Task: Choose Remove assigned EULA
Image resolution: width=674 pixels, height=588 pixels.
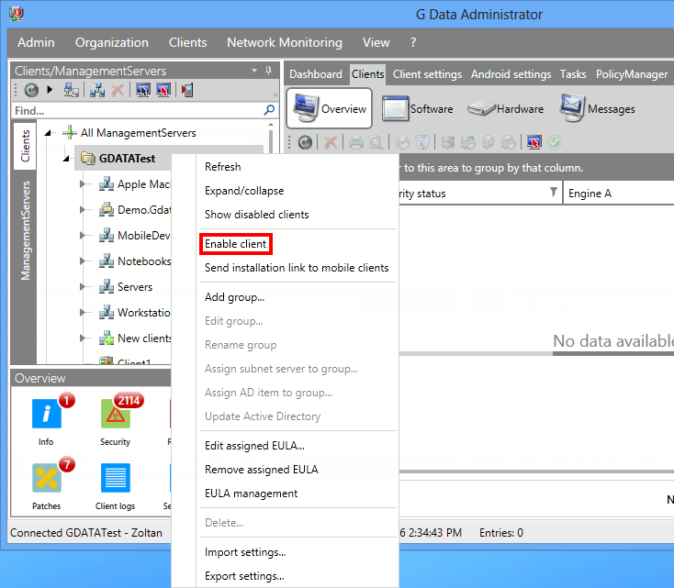Action: click(262, 470)
